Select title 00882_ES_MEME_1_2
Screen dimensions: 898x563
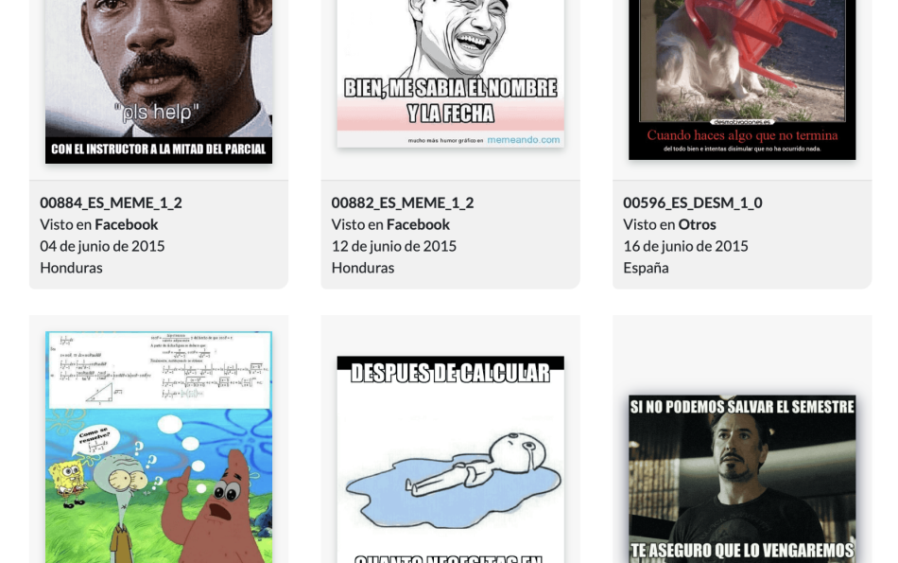(x=403, y=202)
